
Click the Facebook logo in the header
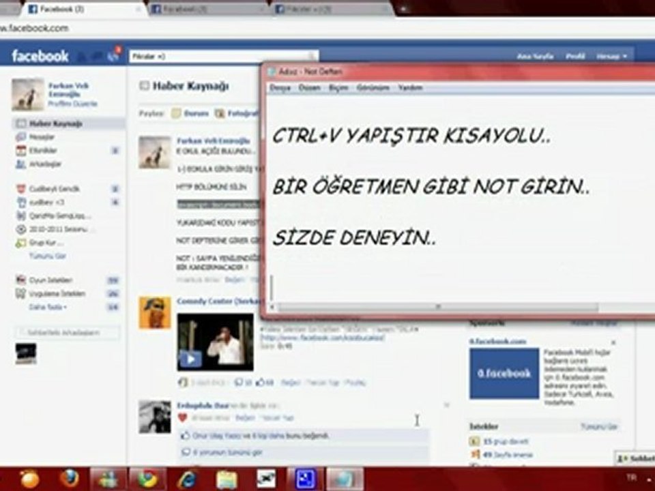(40, 56)
